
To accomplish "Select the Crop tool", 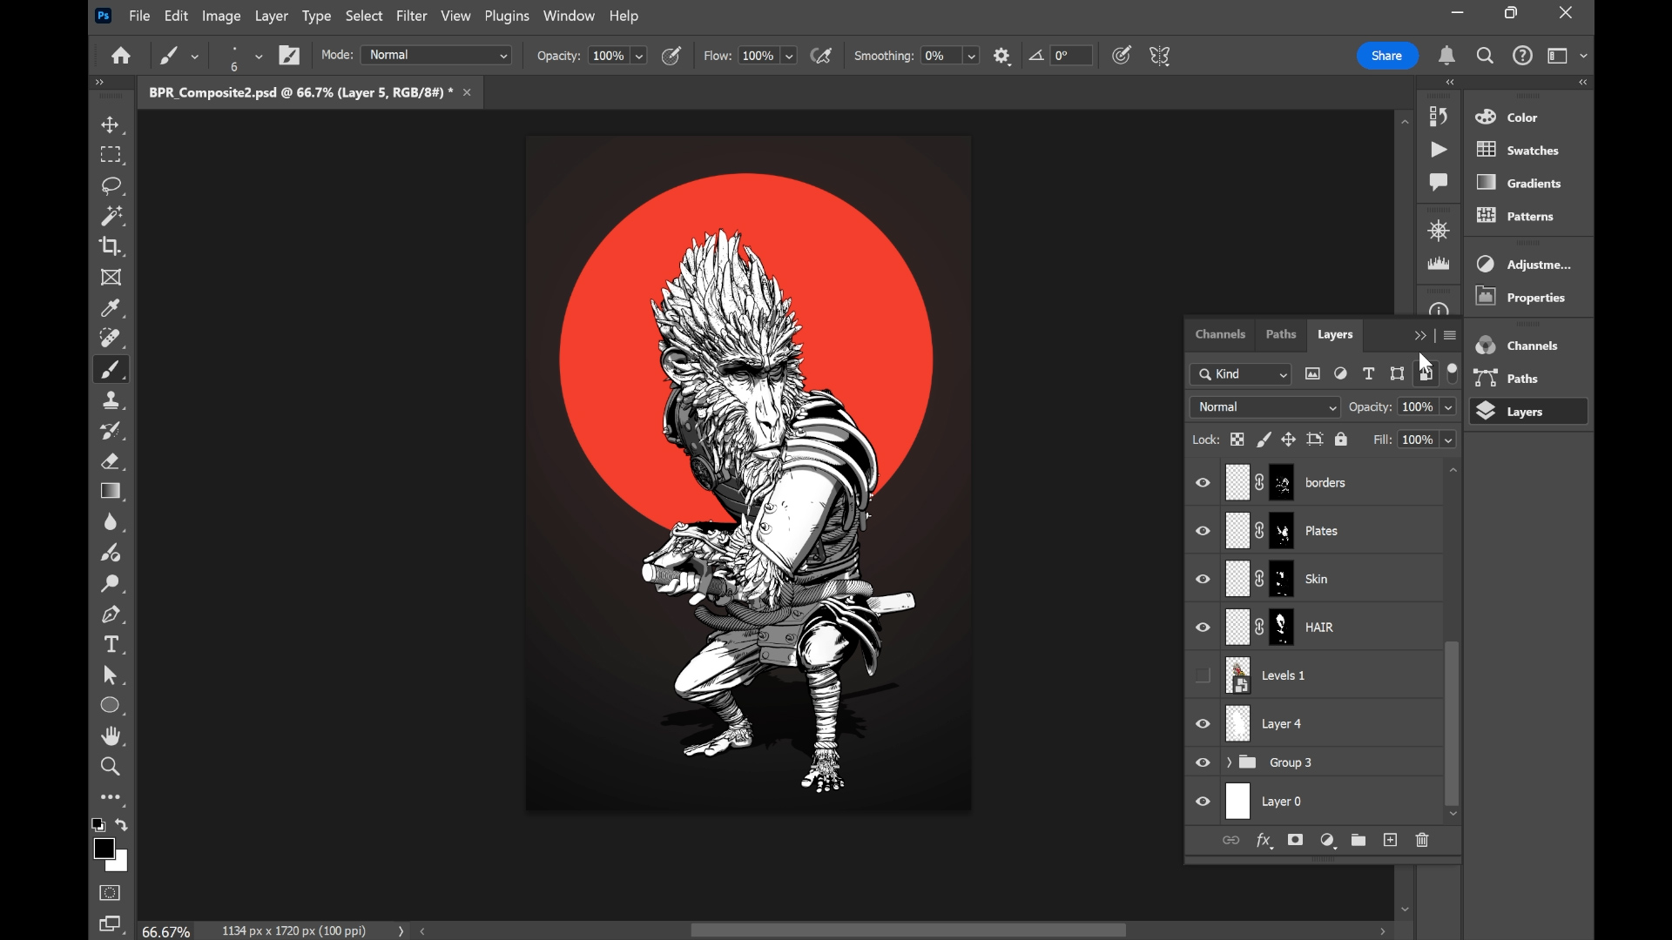I will [111, 246].
